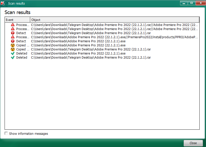This screenshot has width=206, height=147.
Task: Click 'Copied ...' event label of .exe row
Action: coord(23,45)
